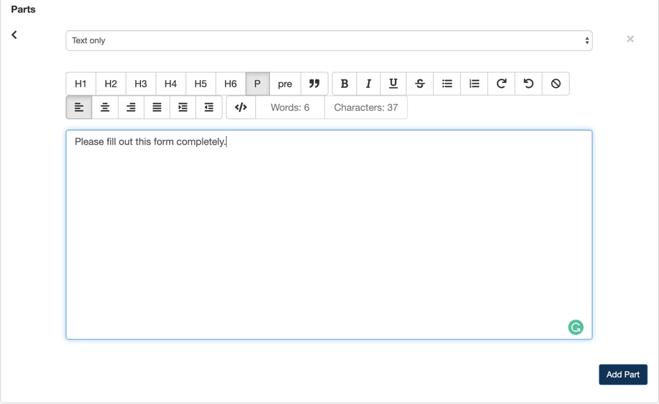
Task: Insert a blockquote
Action: tap(315, 84)
